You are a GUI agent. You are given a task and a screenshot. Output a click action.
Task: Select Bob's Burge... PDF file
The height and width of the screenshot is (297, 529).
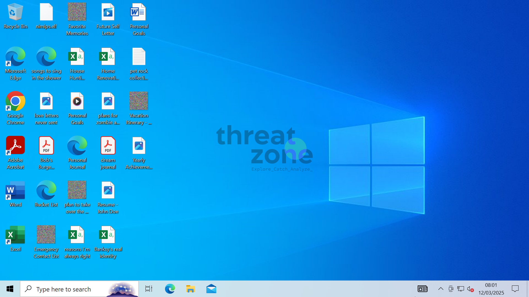(x=46, y=153)
